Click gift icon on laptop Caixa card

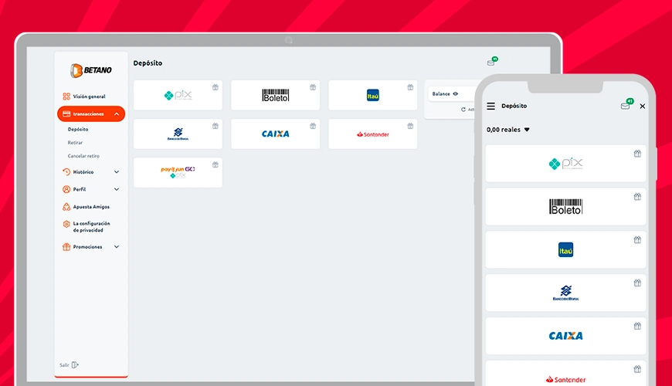(313, 126)
